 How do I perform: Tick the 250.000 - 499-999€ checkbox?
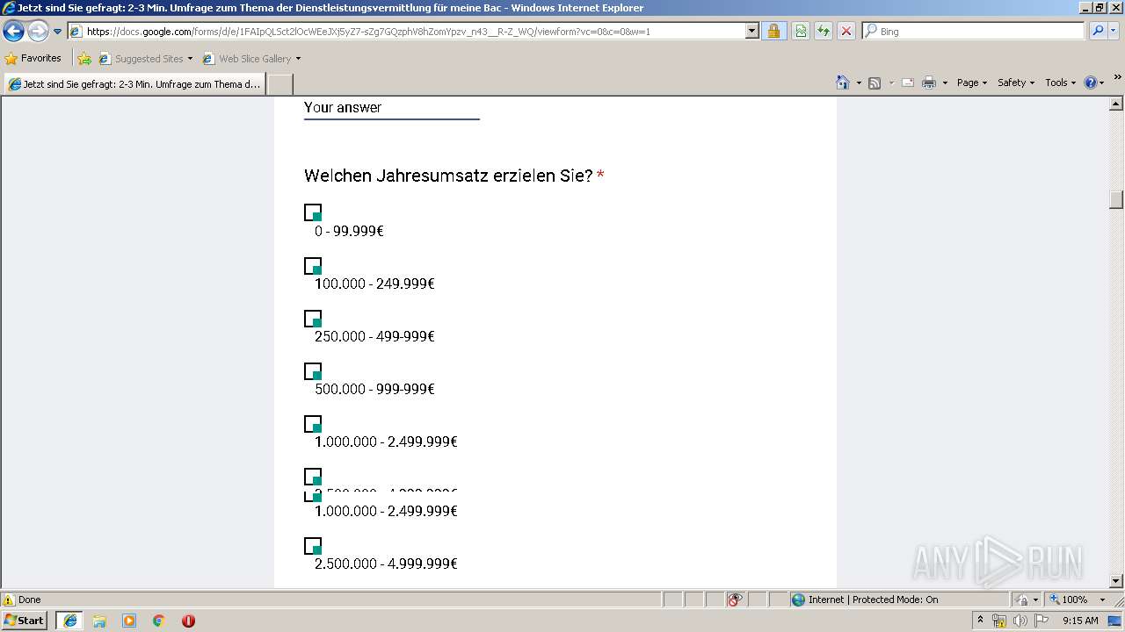click(313, 318)
